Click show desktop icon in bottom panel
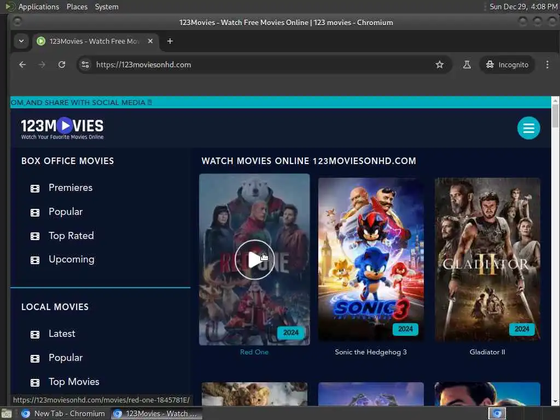Viewport: 560px width, 420px height. click(x=7, y=415)
